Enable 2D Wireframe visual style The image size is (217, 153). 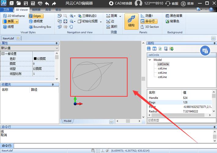coord(14,16)
